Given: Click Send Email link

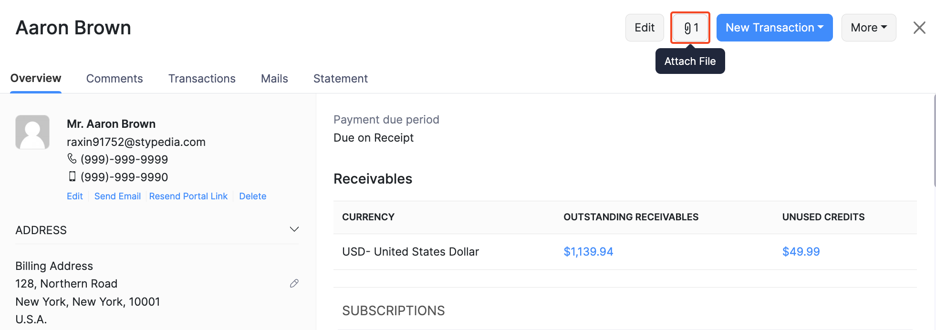Looking at the screenshot, I should [x=117, y=196].
